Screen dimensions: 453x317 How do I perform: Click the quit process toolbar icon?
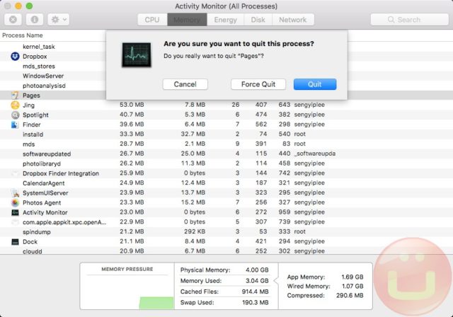tap(13, 20)
